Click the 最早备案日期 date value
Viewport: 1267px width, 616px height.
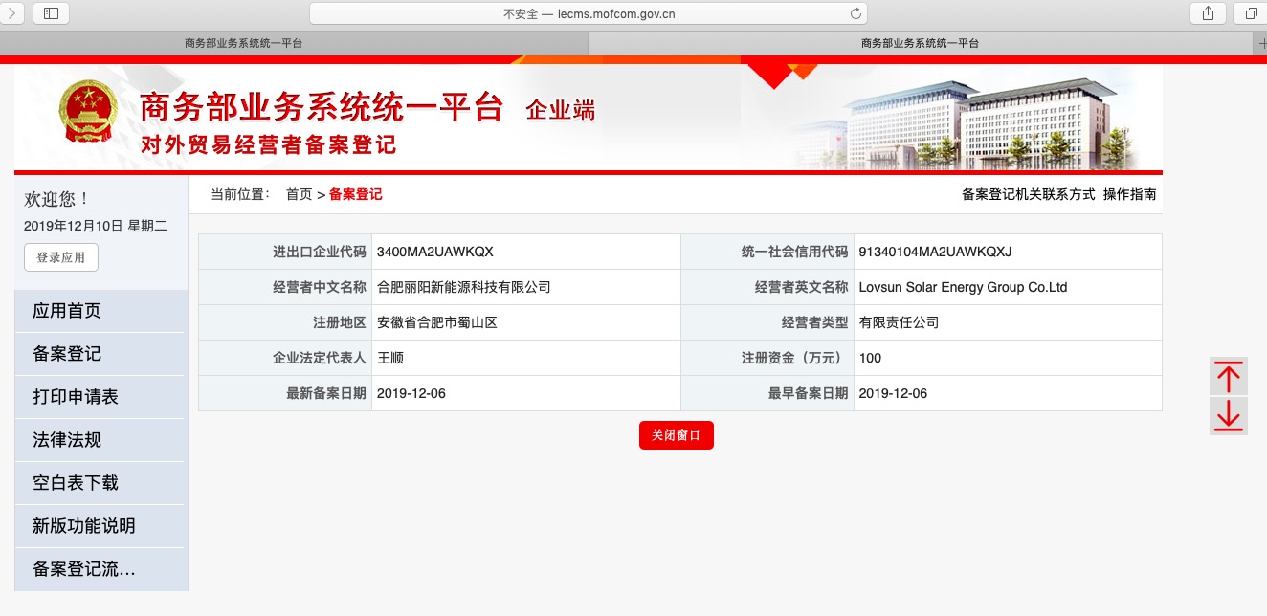tap(893, 393)
